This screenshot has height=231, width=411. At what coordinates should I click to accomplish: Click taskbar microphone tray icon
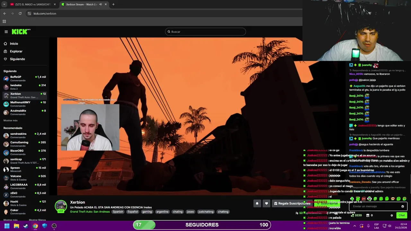coord(368,226)
